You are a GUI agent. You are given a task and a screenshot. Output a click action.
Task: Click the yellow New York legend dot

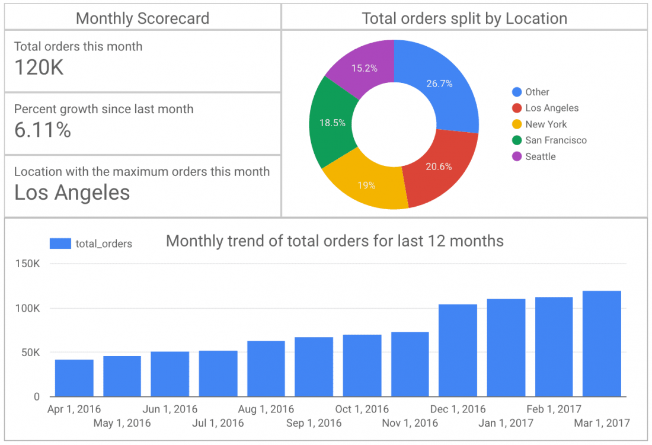518,124
